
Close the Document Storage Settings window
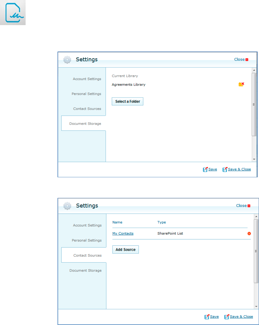241,59
